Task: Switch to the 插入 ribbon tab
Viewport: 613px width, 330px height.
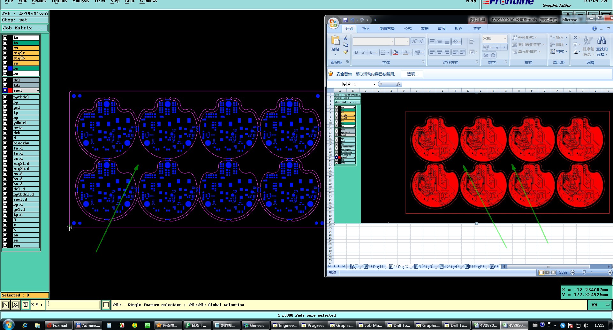Action: tap(366, 29)
